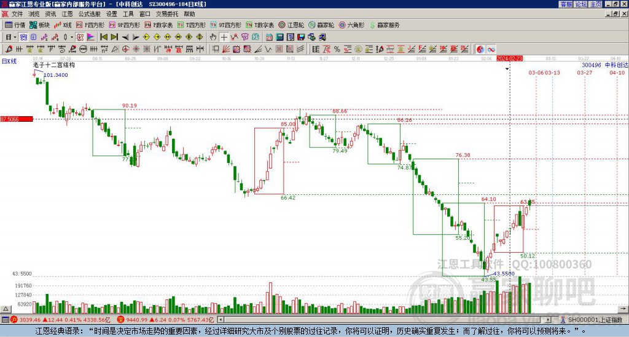Open the 板块 sector view
Screen dimensions: 629x337
tap(39, 25)
